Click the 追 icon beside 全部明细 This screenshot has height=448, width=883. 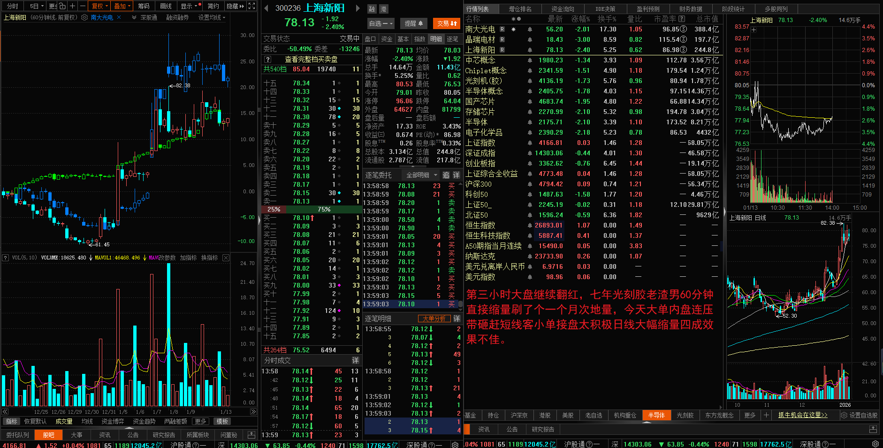446,175
